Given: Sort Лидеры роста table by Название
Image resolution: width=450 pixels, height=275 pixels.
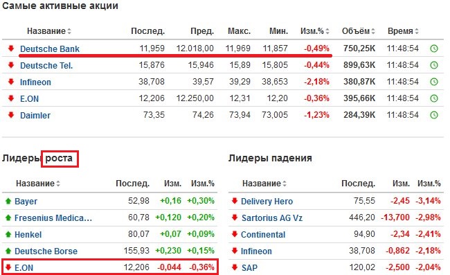Looking at the screenshot, I should pos(38,184).
